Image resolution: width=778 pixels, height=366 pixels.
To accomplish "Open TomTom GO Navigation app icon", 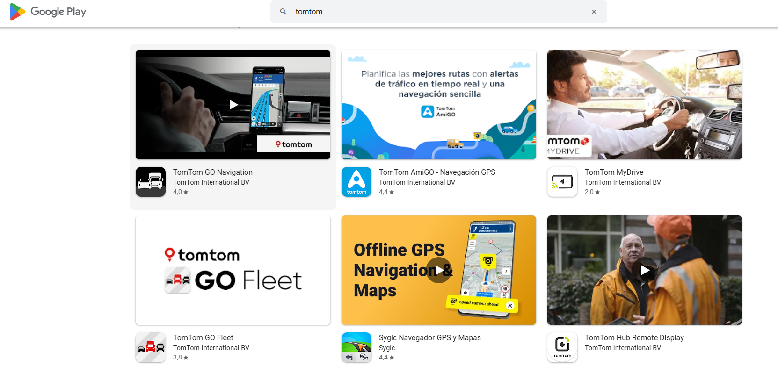I will pyautogui.click(x=151, y=182).
